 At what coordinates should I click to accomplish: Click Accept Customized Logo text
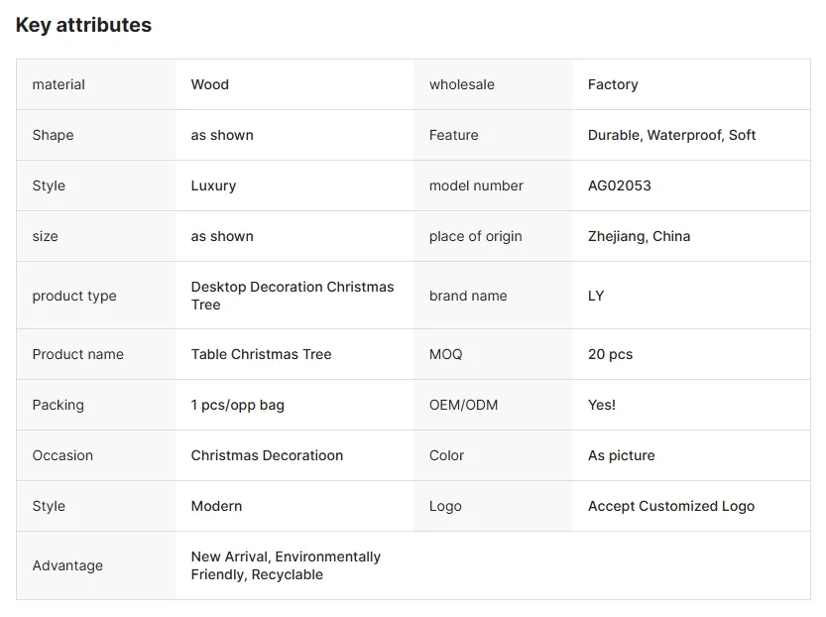(671, 506)
